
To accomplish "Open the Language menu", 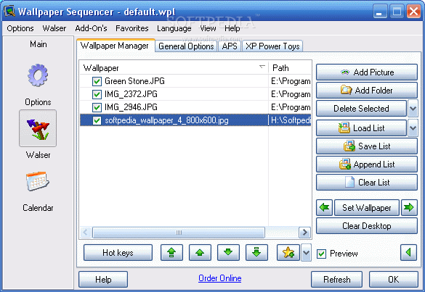I will pyautogui.click(x=174, y=28).
